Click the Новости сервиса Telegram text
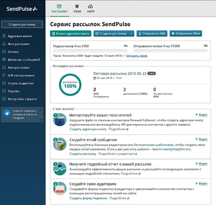The image size is (216, 205). coord(25,115)
